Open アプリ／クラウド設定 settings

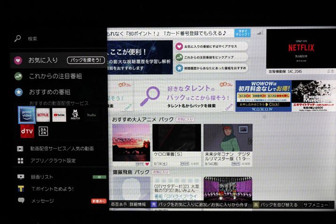[53, 161]
